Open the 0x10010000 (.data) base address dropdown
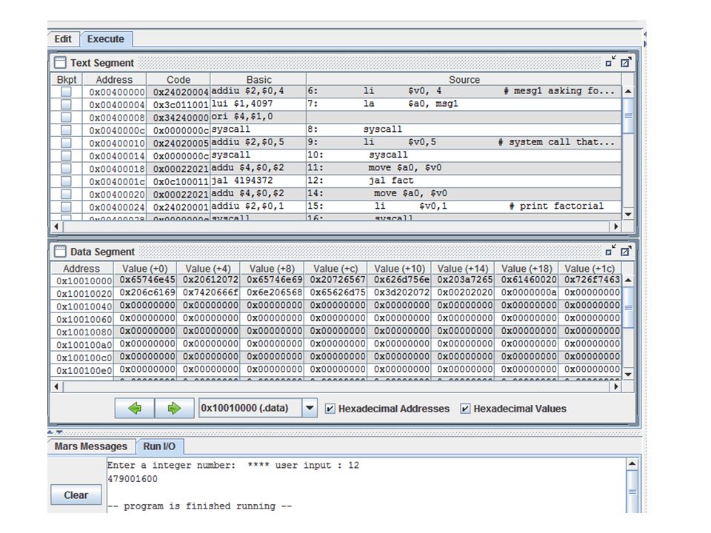The image size is (711, 533). pyautogui.click(x=310, y=408)
